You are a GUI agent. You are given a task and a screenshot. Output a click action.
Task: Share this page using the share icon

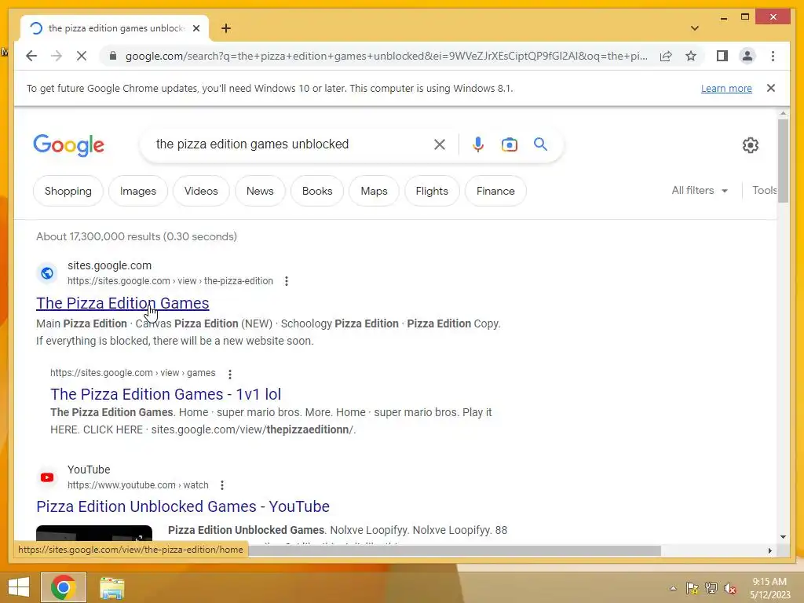666,56
